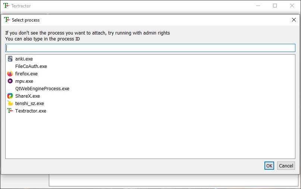Click the tenshi_sz.exe yellow icon
The height and width of the screenshot is (189, 301).
tap(10, 103)
